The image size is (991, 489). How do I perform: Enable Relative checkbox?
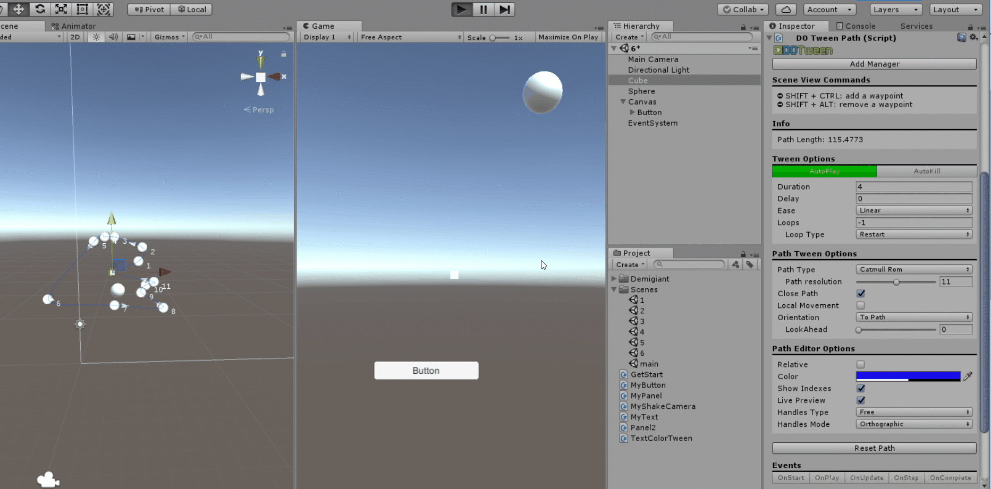click(x=861, y=365)
